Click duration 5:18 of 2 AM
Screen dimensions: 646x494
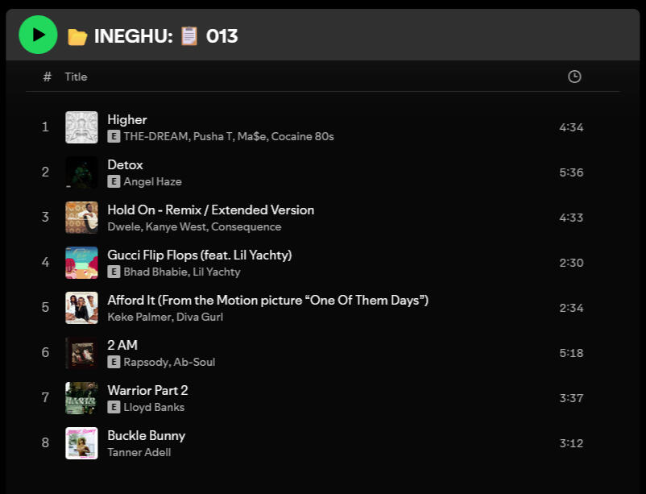pyautogui.click(x=571, y=353)
